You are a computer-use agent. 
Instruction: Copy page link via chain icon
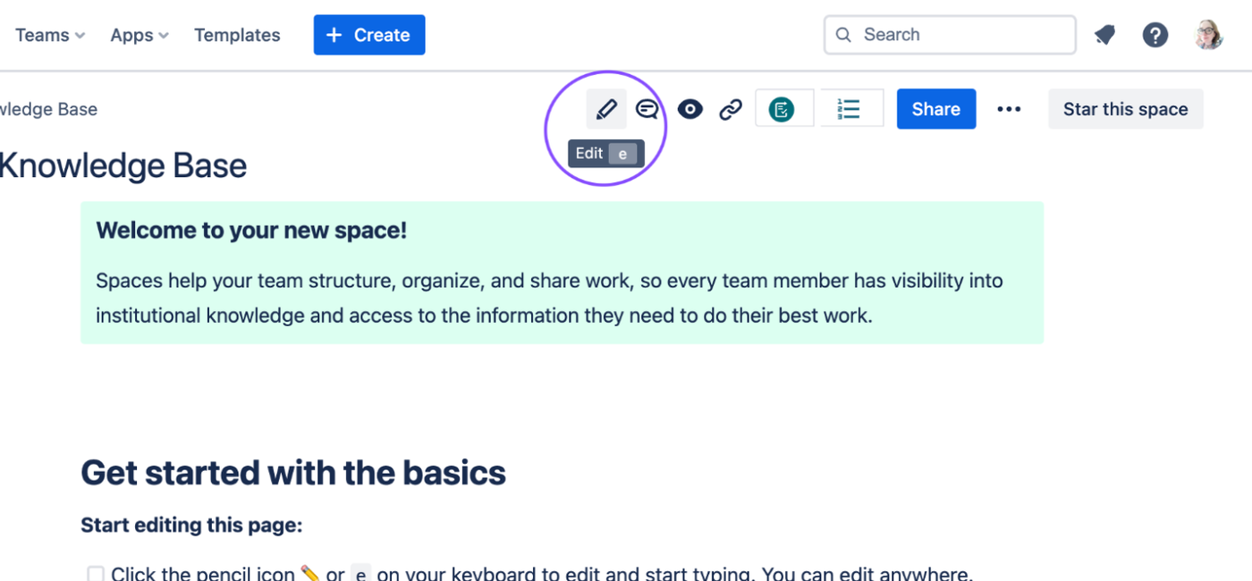[732, 109]
